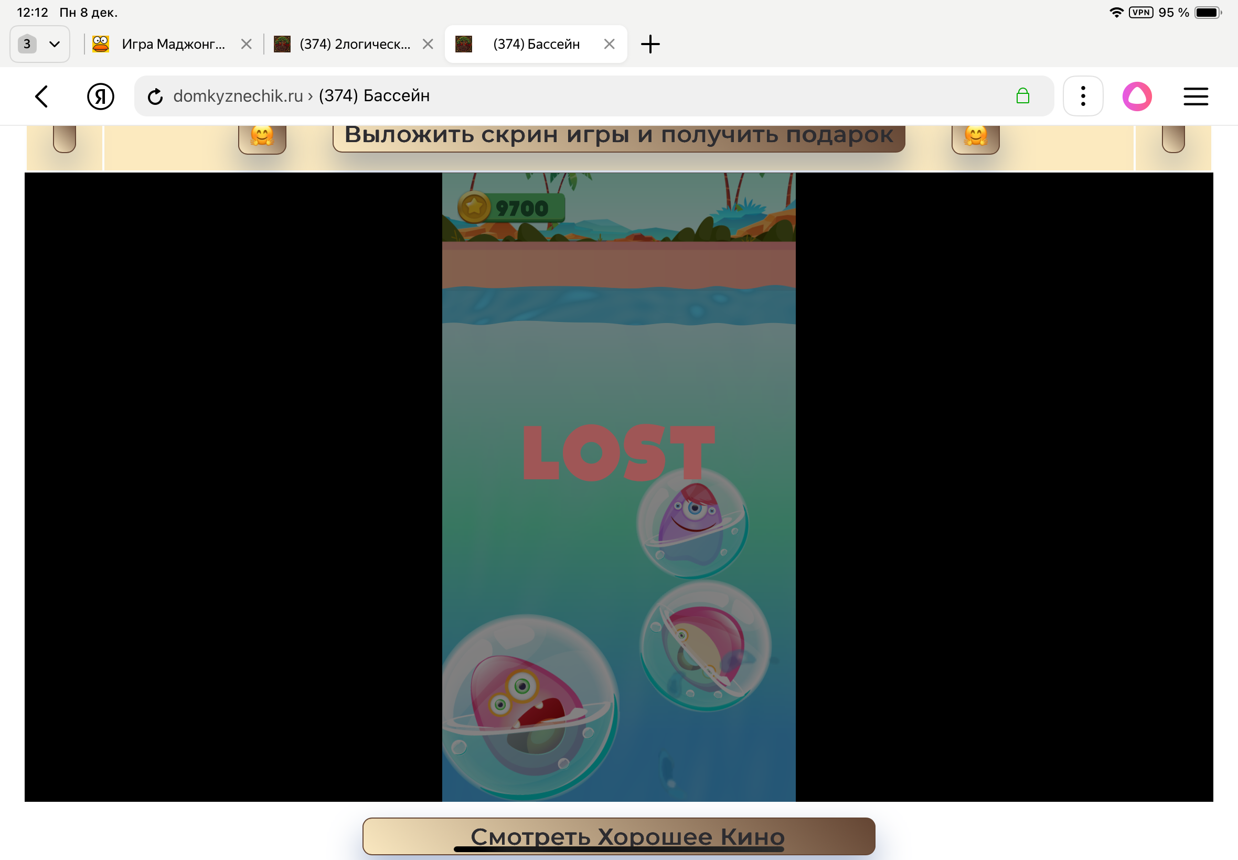
Task: Close the Игра Маджонг tab
Action: [247, 44]
